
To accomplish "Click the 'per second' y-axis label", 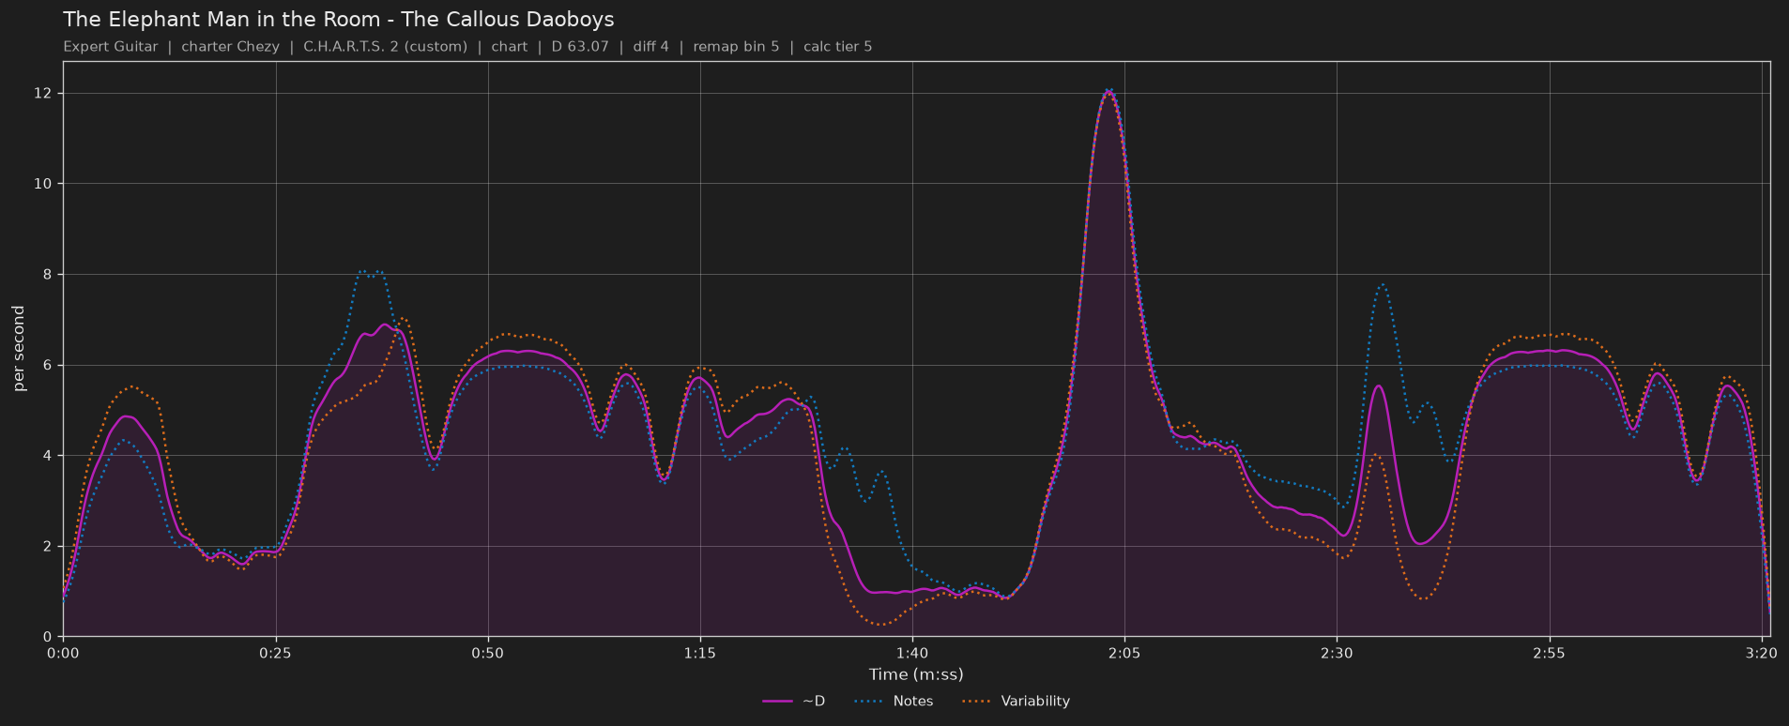I will (19, 349).
